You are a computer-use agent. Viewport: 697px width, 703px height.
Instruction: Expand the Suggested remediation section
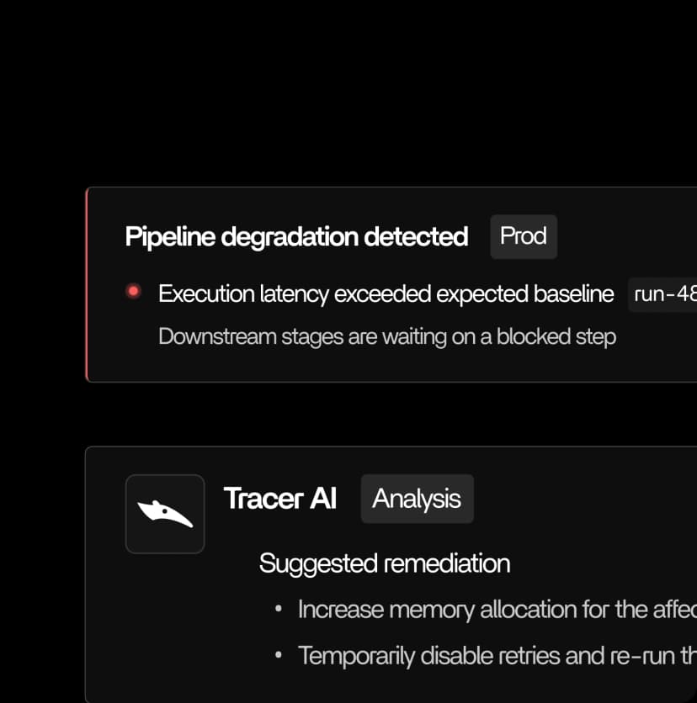point(384,563)
